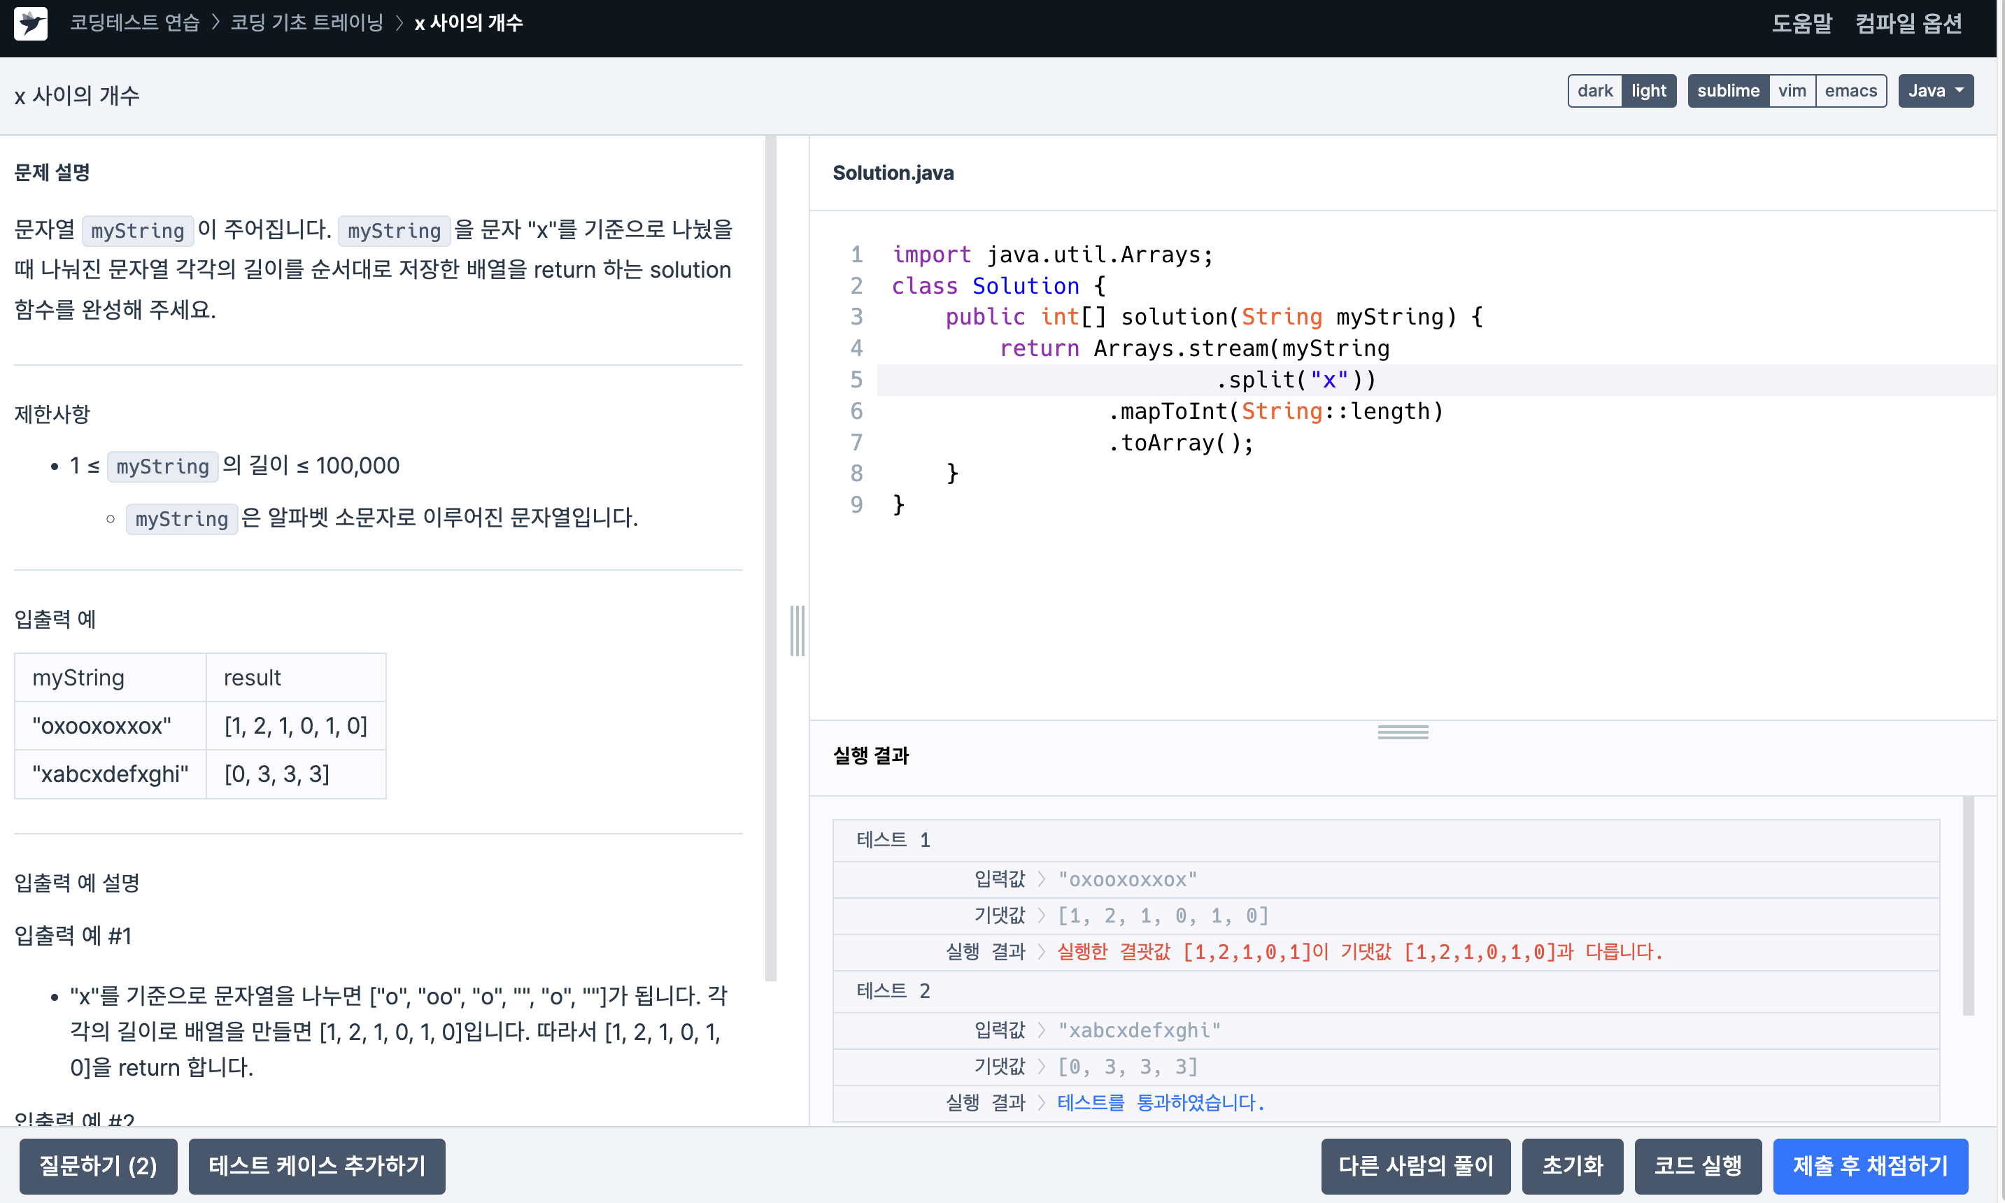Select the emacs keymap mode

pos(1851,91)
